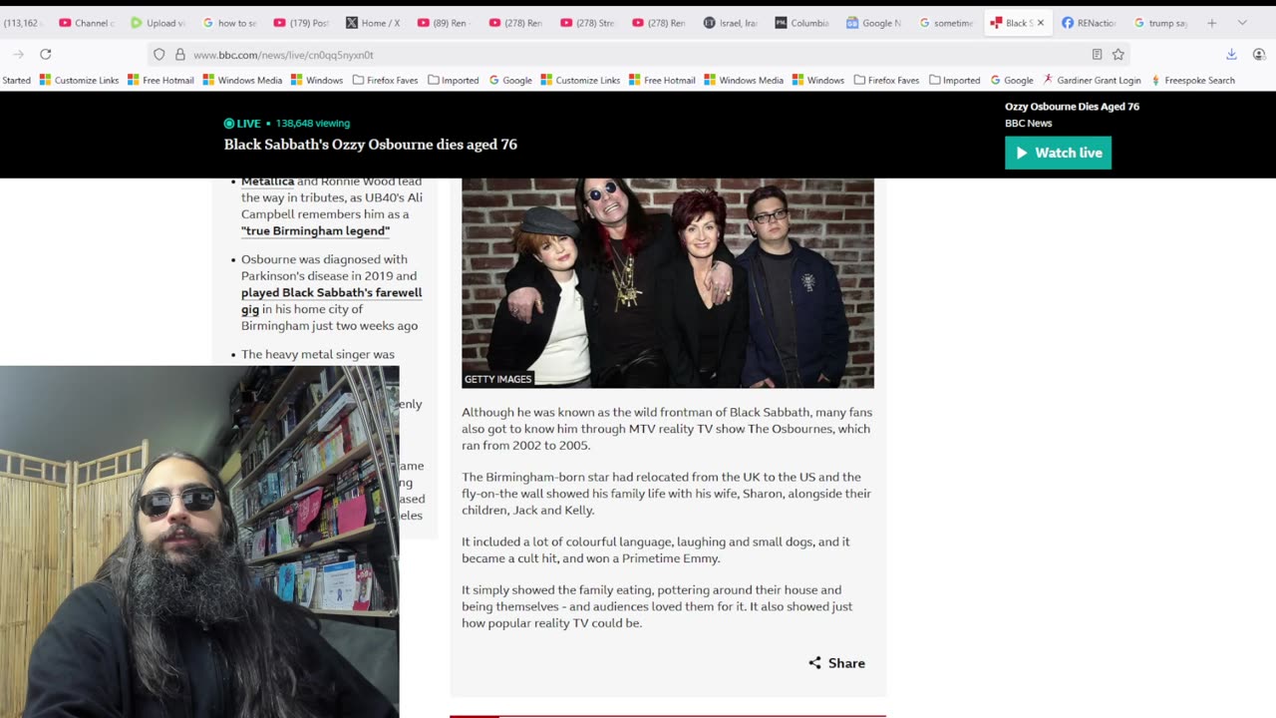Select the (278) Stre YouTube tab
The height and width of the screenshot is (718, 1276).
588,23
